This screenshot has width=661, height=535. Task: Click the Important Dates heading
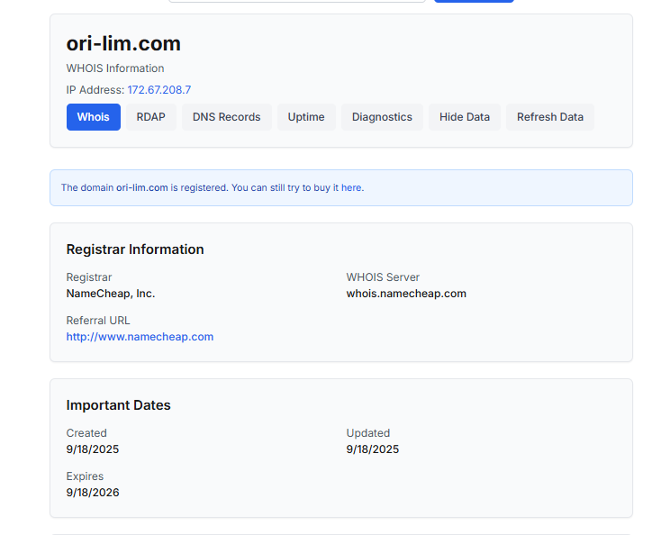119,404
